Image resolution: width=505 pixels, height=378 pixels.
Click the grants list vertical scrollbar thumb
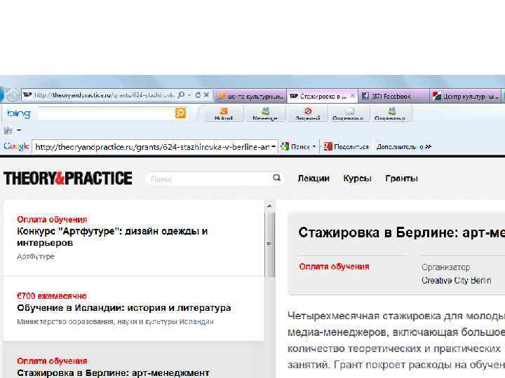[269, 244]
